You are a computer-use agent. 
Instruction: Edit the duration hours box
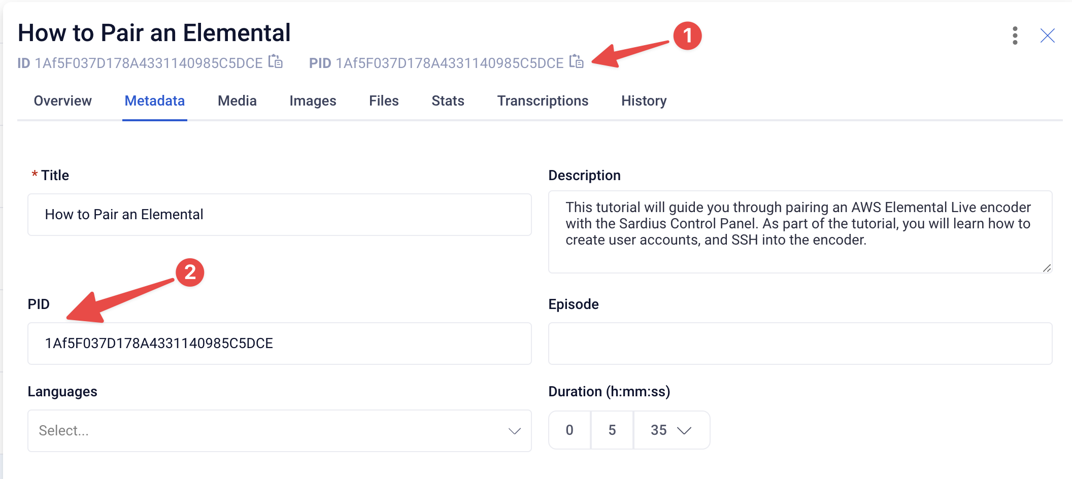tap(570, 430)
